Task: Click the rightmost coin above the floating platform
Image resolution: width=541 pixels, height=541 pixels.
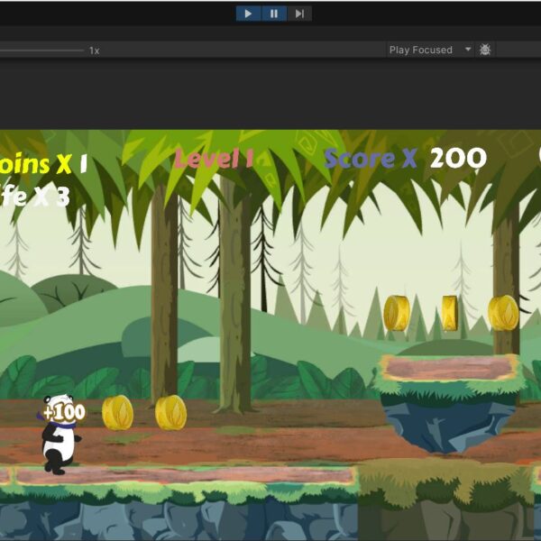Action: [503, 313]
